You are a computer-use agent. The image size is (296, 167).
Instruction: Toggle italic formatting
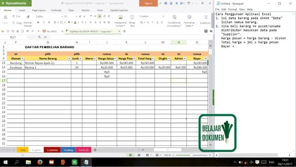pos(43,22)
